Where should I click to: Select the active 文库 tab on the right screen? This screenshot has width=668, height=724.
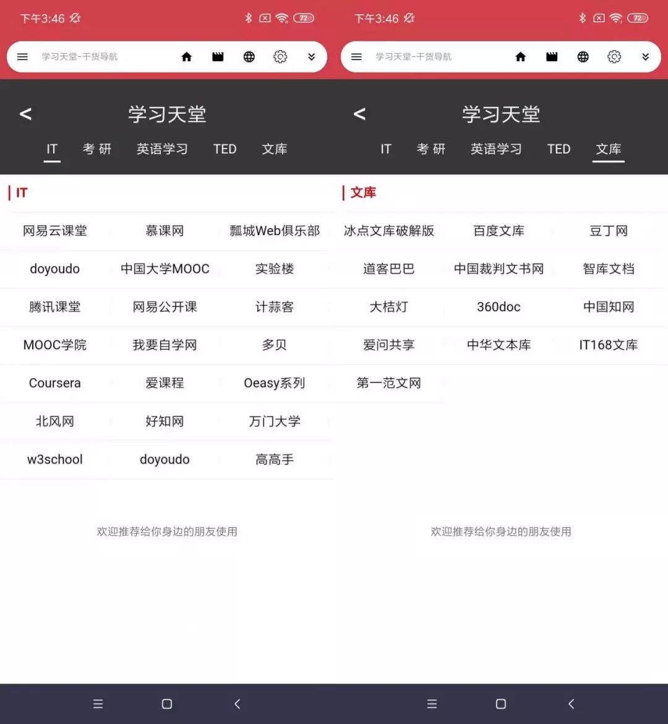click(x=609, y=149)
